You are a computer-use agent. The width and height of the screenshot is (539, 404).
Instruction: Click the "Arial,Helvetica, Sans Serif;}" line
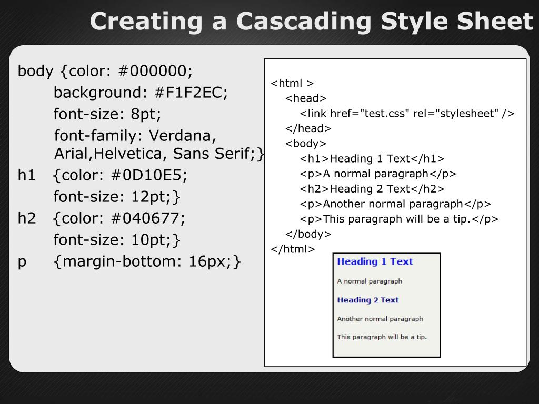(x=159, y=154)
